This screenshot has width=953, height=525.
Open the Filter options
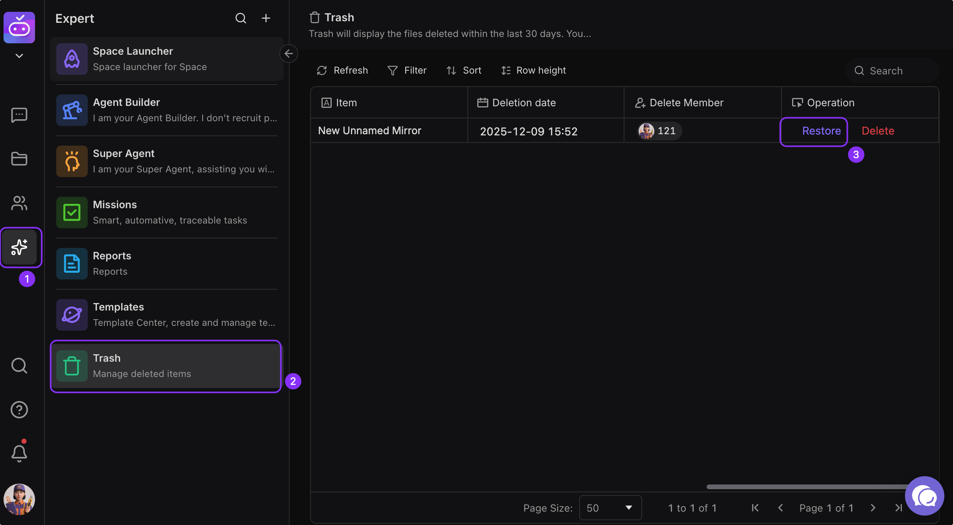point(407,70)
